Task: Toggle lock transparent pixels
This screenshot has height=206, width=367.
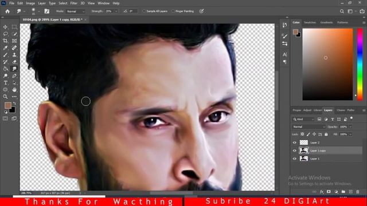Action: [302, 134]
